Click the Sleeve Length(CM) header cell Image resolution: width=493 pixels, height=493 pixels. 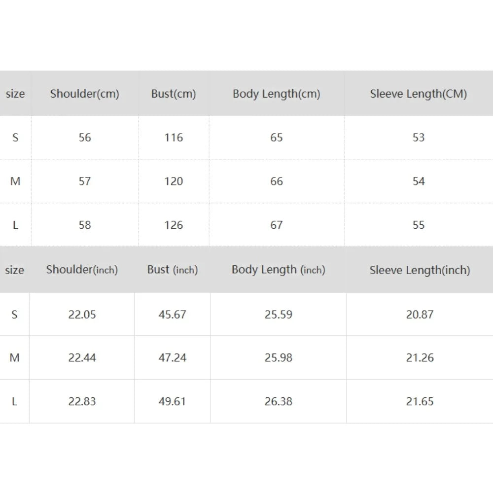pos(419,94)
